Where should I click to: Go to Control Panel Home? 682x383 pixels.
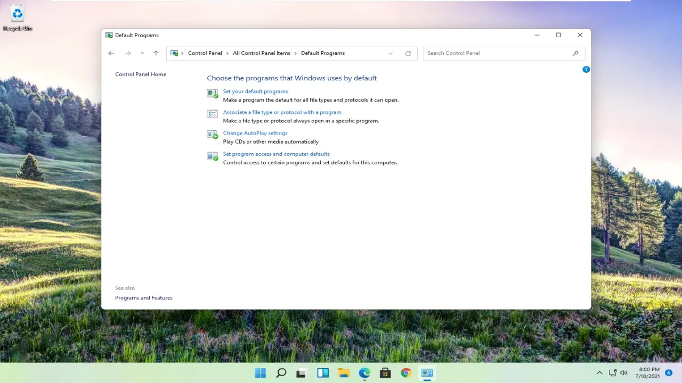(141, 74)
